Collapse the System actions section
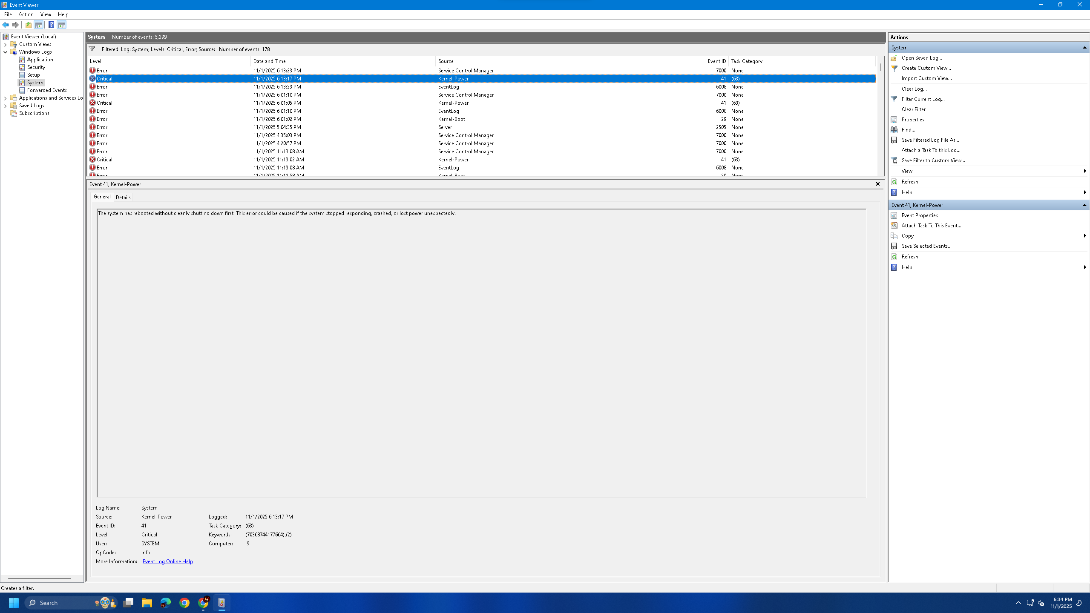The width and height of the screenshot is (1090, 613). click(1084, 48)
